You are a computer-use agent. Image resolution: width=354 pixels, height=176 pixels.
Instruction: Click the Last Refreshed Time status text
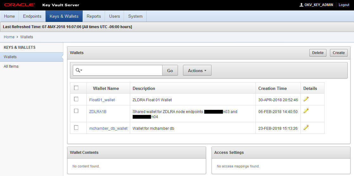(x=67, y=27)
